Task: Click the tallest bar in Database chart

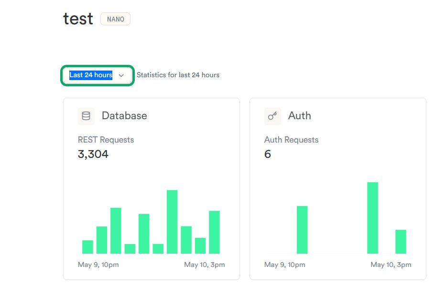Action: point(172,222)
